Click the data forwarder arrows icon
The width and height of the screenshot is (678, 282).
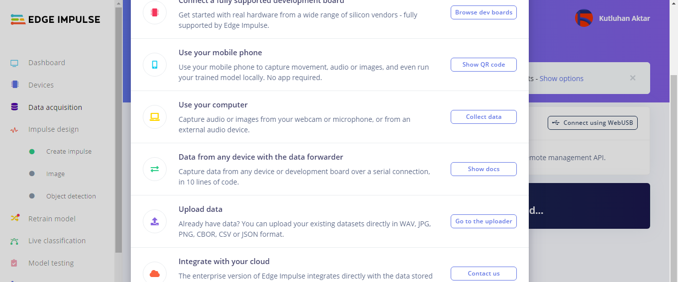tap(155, 169)
